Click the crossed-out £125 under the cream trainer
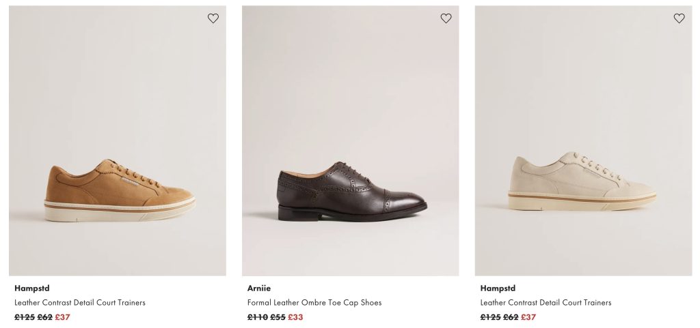Viewport: 700px width, 328px height. pos(490,317)
